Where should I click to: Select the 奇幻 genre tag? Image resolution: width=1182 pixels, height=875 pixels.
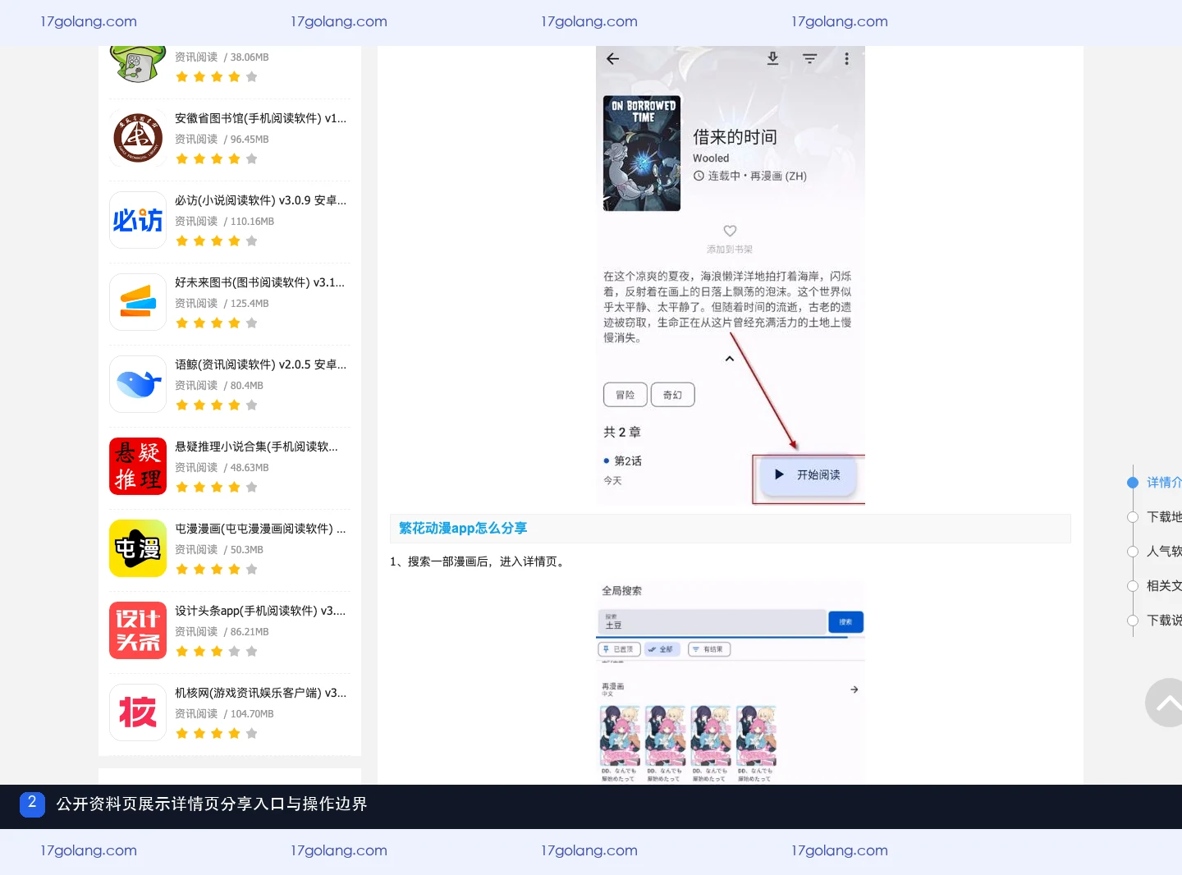pyautogui.click(x=672, y=395)
